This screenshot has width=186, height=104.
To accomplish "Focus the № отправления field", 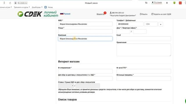I will click(85, 71).
